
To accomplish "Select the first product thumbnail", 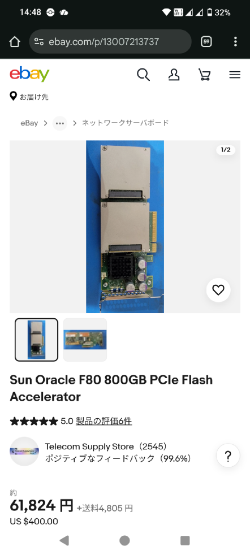I will click(x=36, y=340).
